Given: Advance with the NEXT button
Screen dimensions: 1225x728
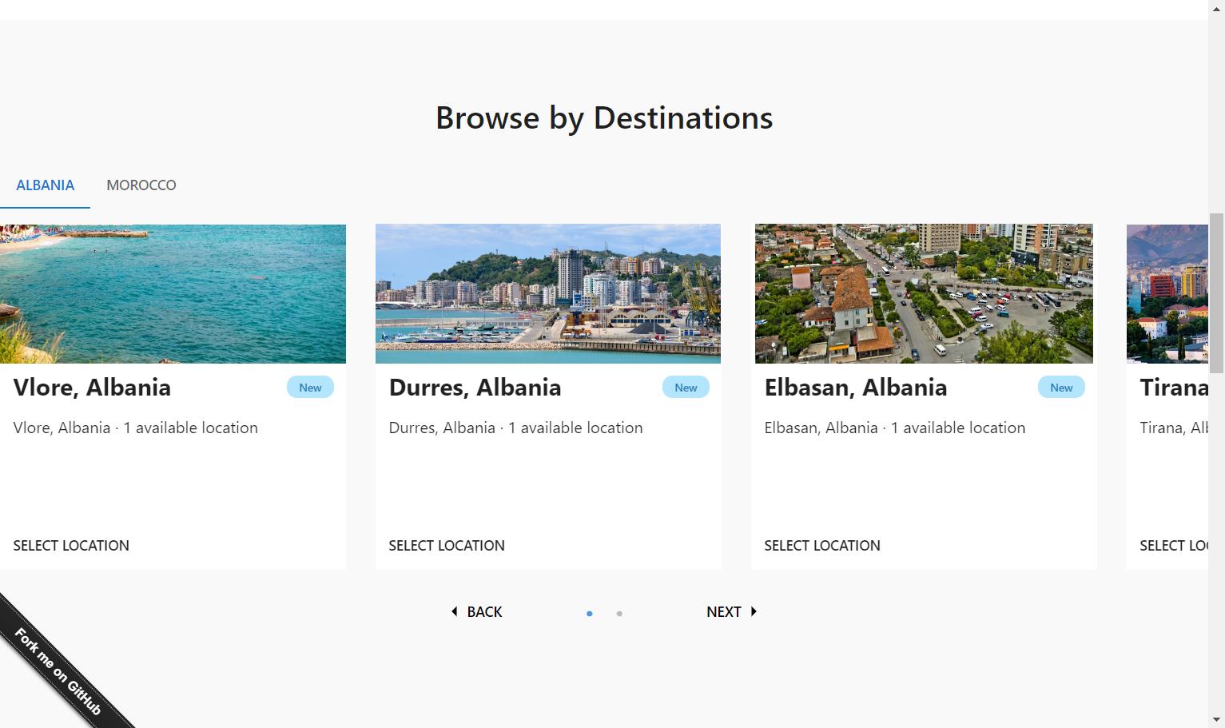Looking at the screenshot, I should 731,612.
